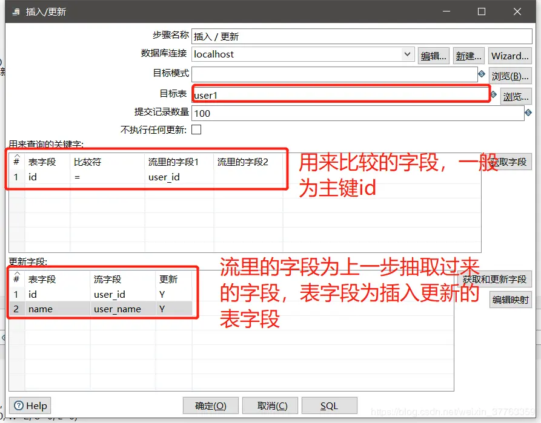The image size is (541, 423).
Task: Open field mapping via 编辑映射 button
Action: (509, 300)
